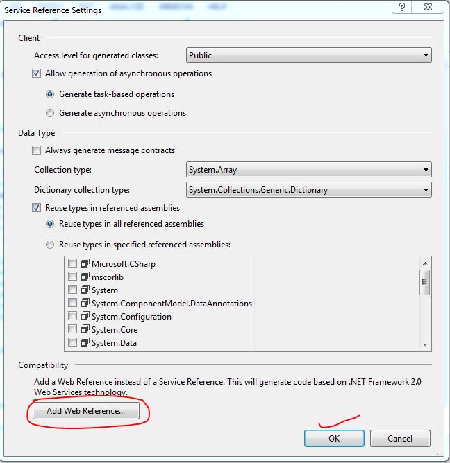Image resolution: width=450 pixels, height=463 pixels.
Task: Enable Always generate message contracts
Action: click(36, 150)
